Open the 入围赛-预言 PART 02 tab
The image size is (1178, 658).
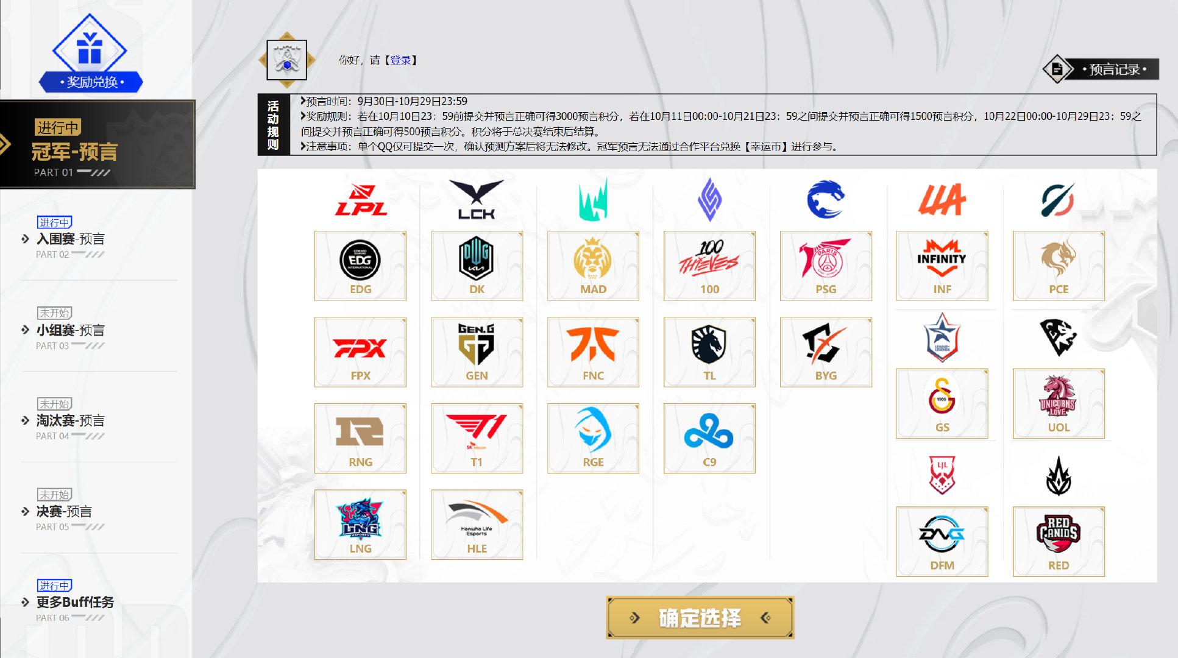(70, 239)
